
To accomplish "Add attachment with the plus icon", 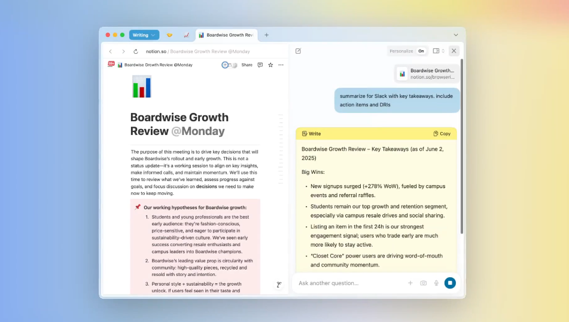I will tap(410, 283).
